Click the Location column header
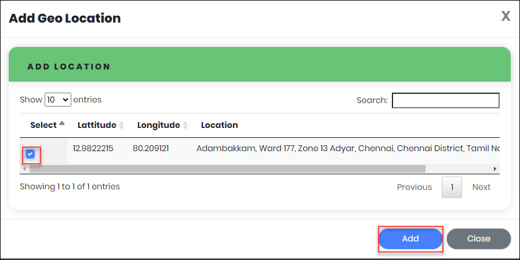The image size is (520, 260). (x=219, y=125)
